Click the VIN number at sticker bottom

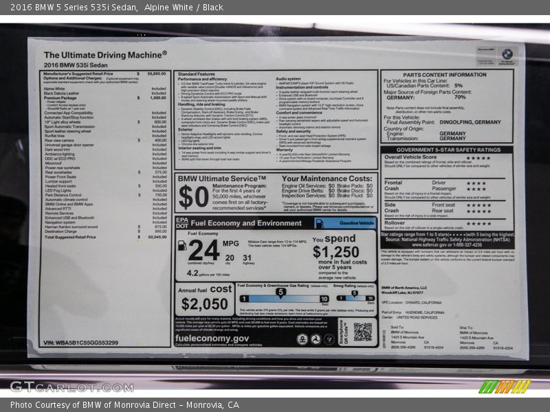[80, 343]
